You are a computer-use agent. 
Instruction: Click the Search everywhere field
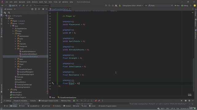tap(42, 5)
